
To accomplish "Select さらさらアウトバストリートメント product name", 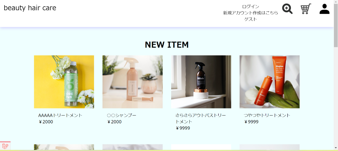I will (201, 118).
